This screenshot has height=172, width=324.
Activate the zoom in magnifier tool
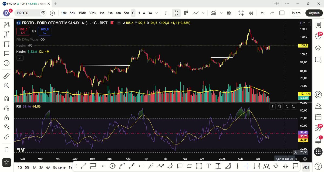coord(6,85)
